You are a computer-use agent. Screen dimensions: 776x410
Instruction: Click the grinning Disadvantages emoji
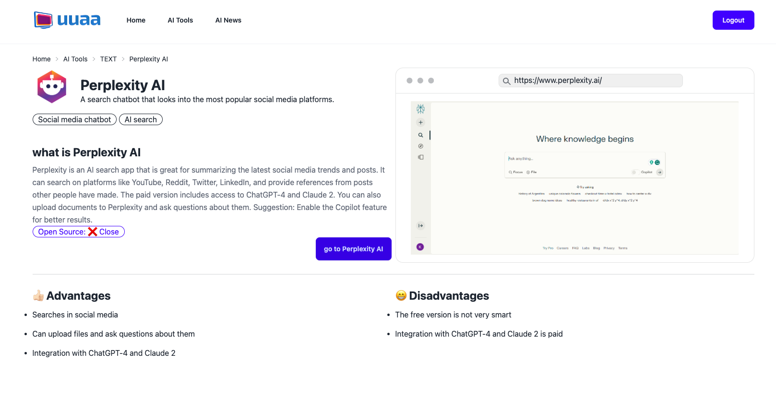pos(401,296)
